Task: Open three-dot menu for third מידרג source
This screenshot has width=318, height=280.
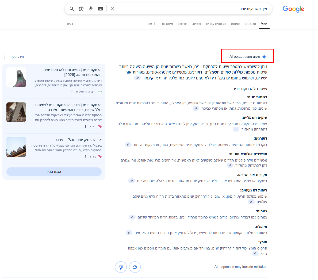Action: tap(86, 157)
